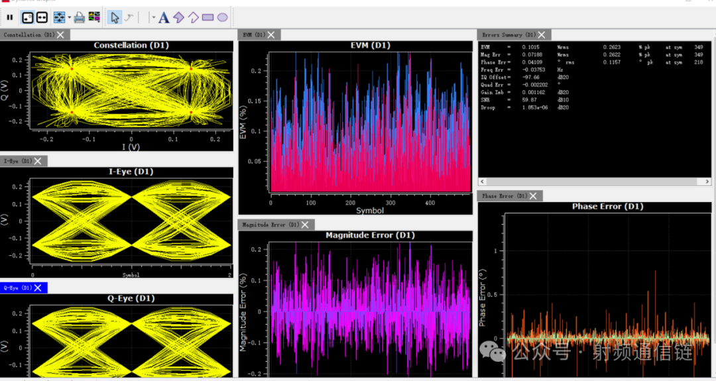The height and width of the screenshot is (381, 716).
Task: Close the EVM (D1) tab
Action: pyautogui.click(x=271, y=34)
